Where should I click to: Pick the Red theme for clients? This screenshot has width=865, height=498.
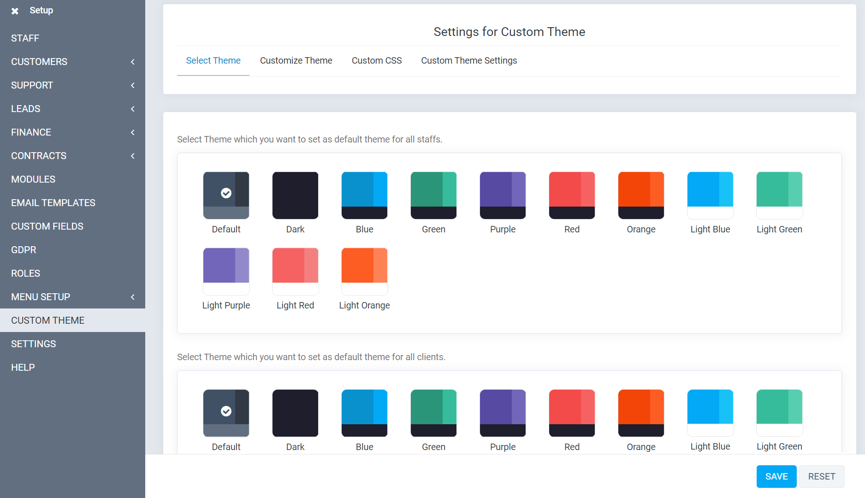pos(572,413)
